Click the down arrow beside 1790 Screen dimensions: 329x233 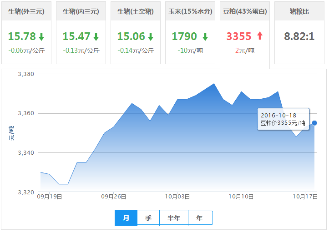pos(205,36)
